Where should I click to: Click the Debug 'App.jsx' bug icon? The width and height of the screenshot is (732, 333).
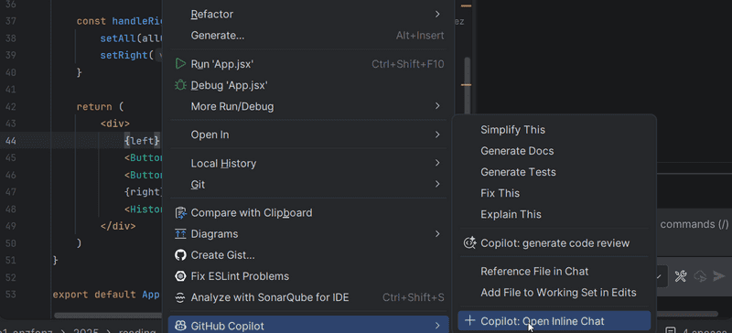coord(180,85)
